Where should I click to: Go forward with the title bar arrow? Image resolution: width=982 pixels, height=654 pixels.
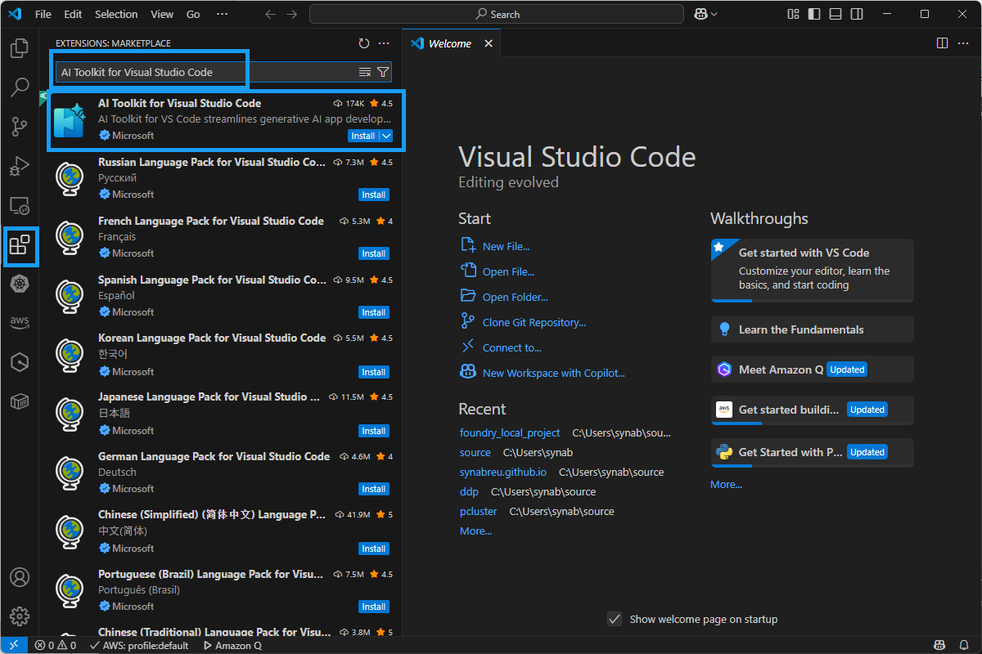293,14
